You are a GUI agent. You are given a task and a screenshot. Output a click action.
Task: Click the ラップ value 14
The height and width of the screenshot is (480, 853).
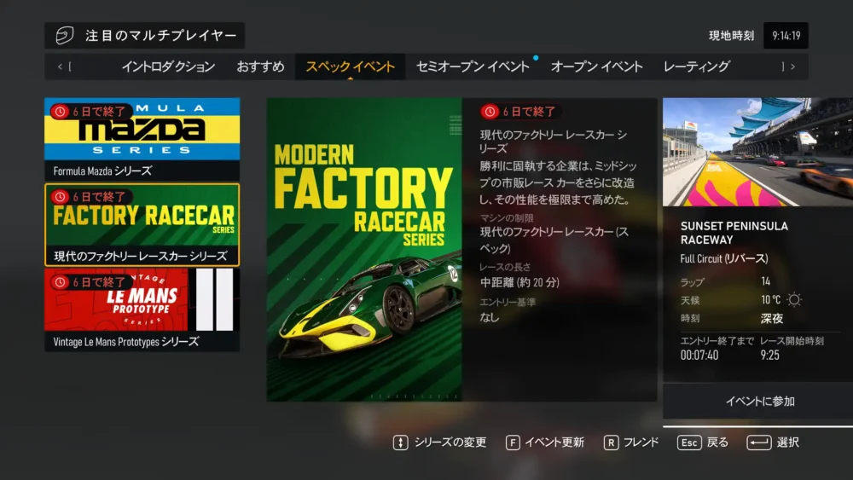pyautogui.click(x=765, y=281)
